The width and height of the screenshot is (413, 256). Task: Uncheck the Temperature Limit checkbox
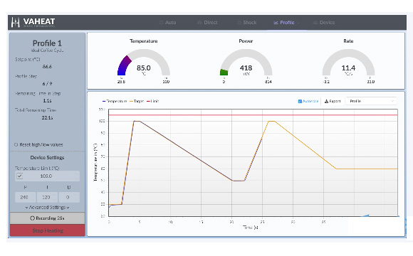[x=19, y=176]
